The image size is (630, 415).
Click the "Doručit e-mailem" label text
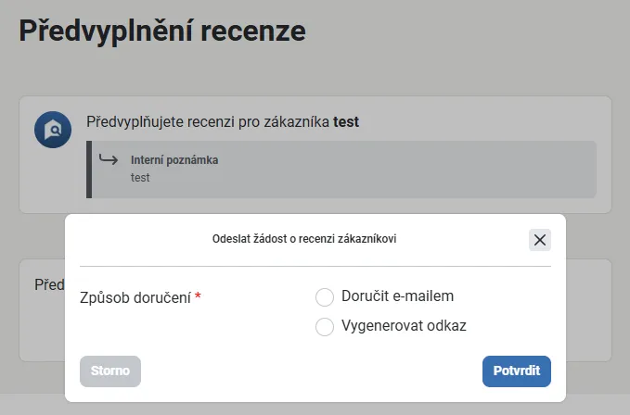point(397,296)
